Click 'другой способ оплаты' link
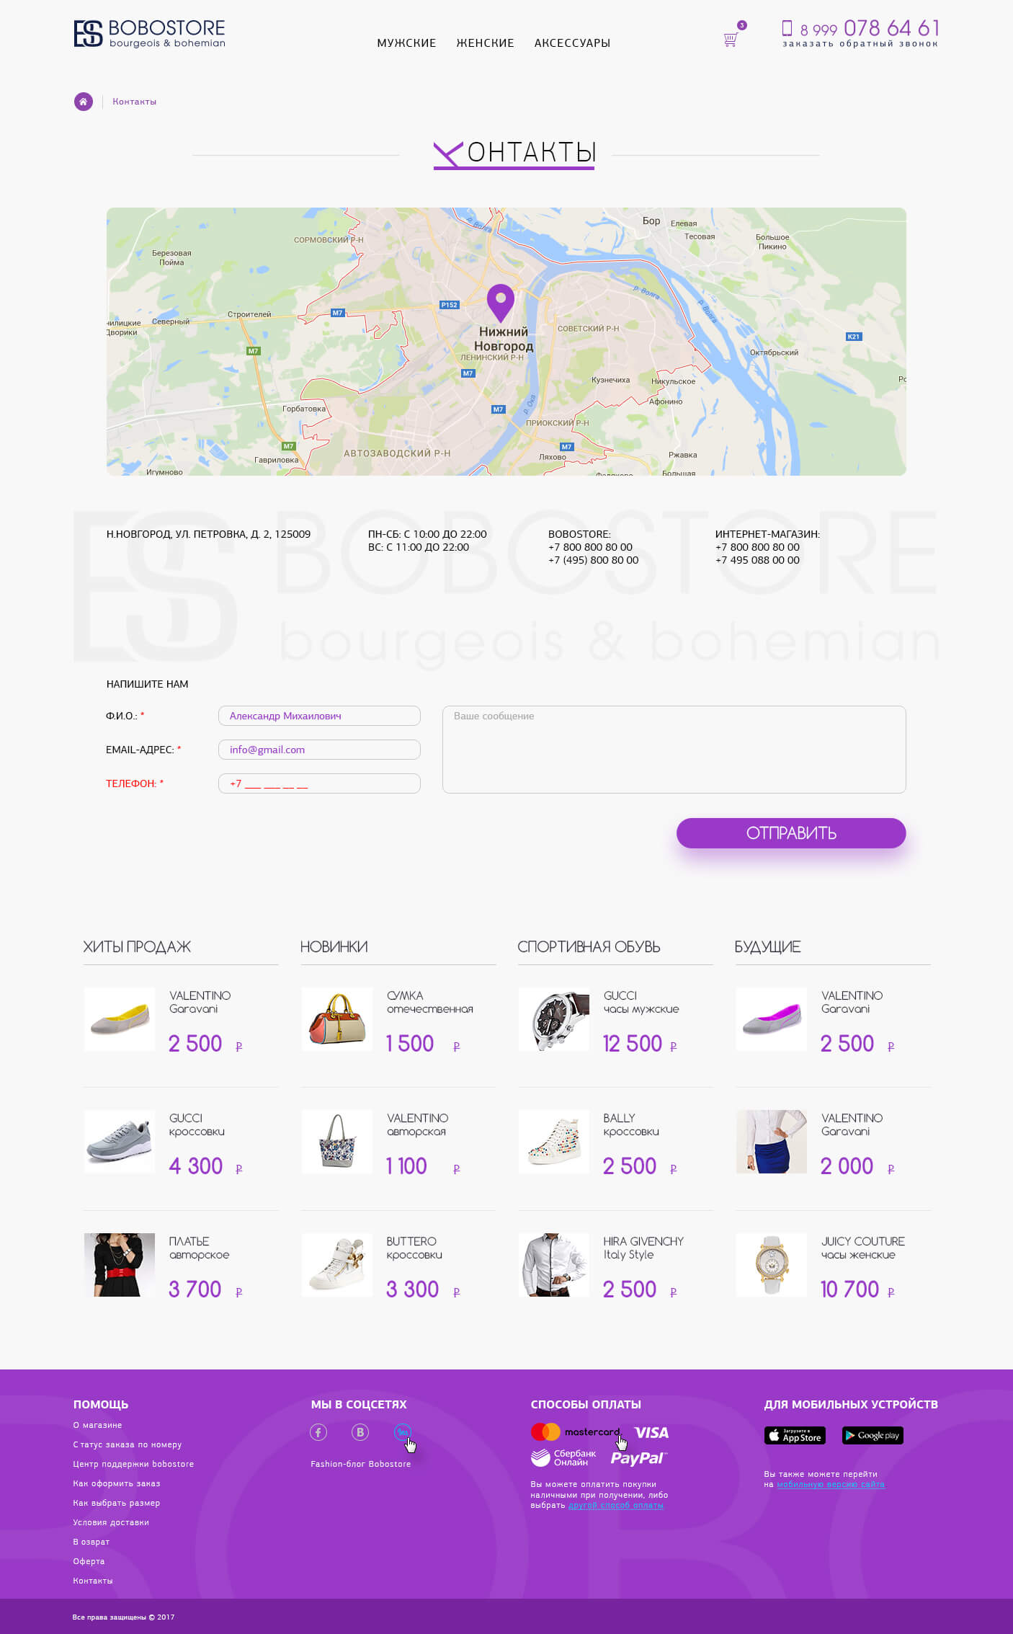 pos(616,1505)
